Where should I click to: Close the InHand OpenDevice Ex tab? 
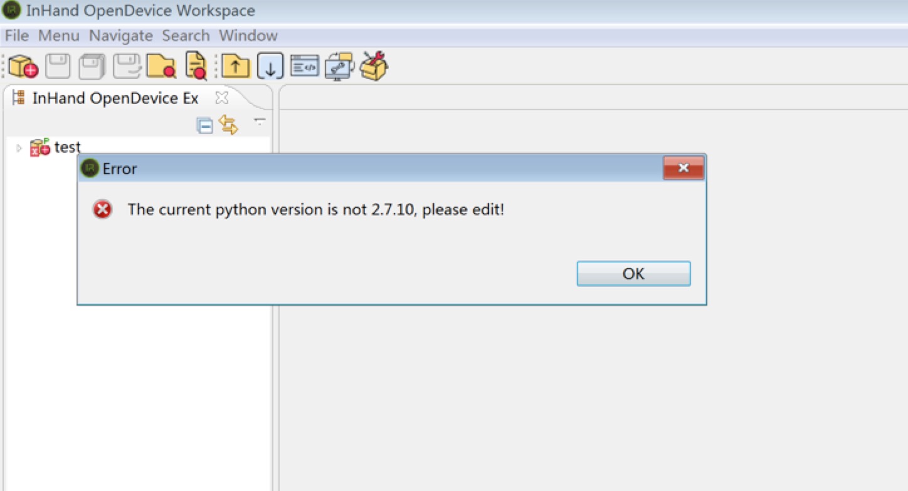(x=221, y=98)
